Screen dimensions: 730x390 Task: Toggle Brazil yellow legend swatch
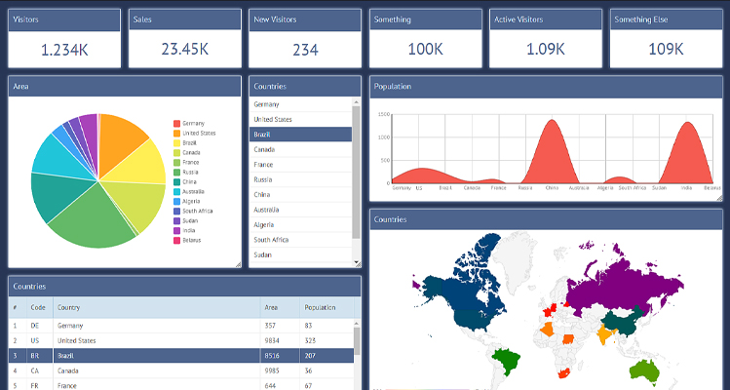click(177, 143)
